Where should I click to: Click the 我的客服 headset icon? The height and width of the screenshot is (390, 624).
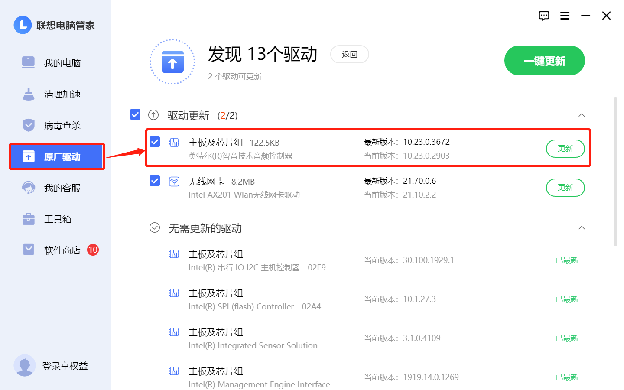pyautogui.click(x=29, y=188)
